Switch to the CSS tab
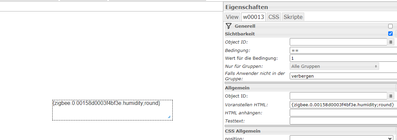397x140 pixels. click(x=274, y=17)
